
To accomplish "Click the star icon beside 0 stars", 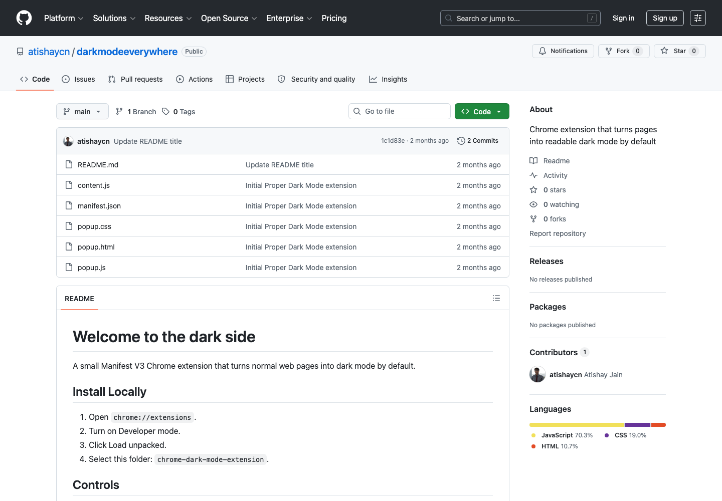I will click(533, 190).
